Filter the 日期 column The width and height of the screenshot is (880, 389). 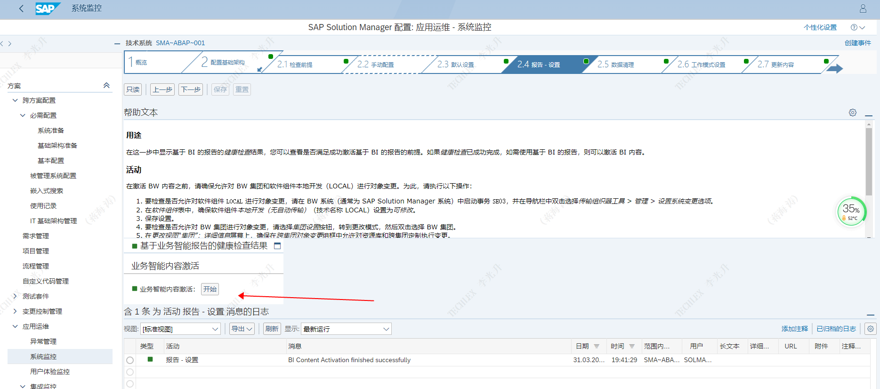coord(597,346)
